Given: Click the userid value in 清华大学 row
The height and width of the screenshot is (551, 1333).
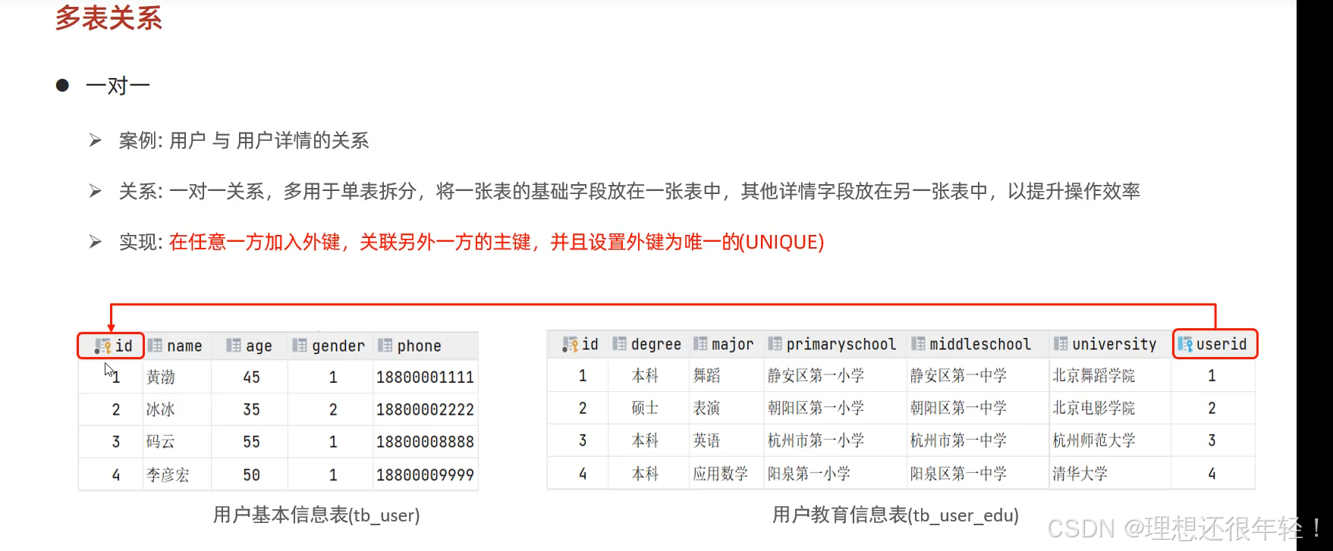Looking at the screenshot, I should tap(1212, 474).
